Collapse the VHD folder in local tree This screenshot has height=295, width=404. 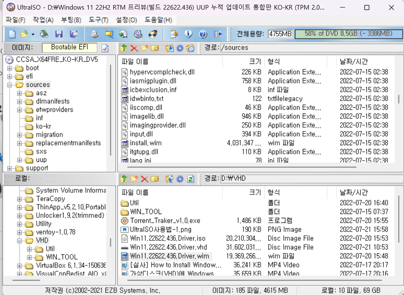click(x=20, y=241)
